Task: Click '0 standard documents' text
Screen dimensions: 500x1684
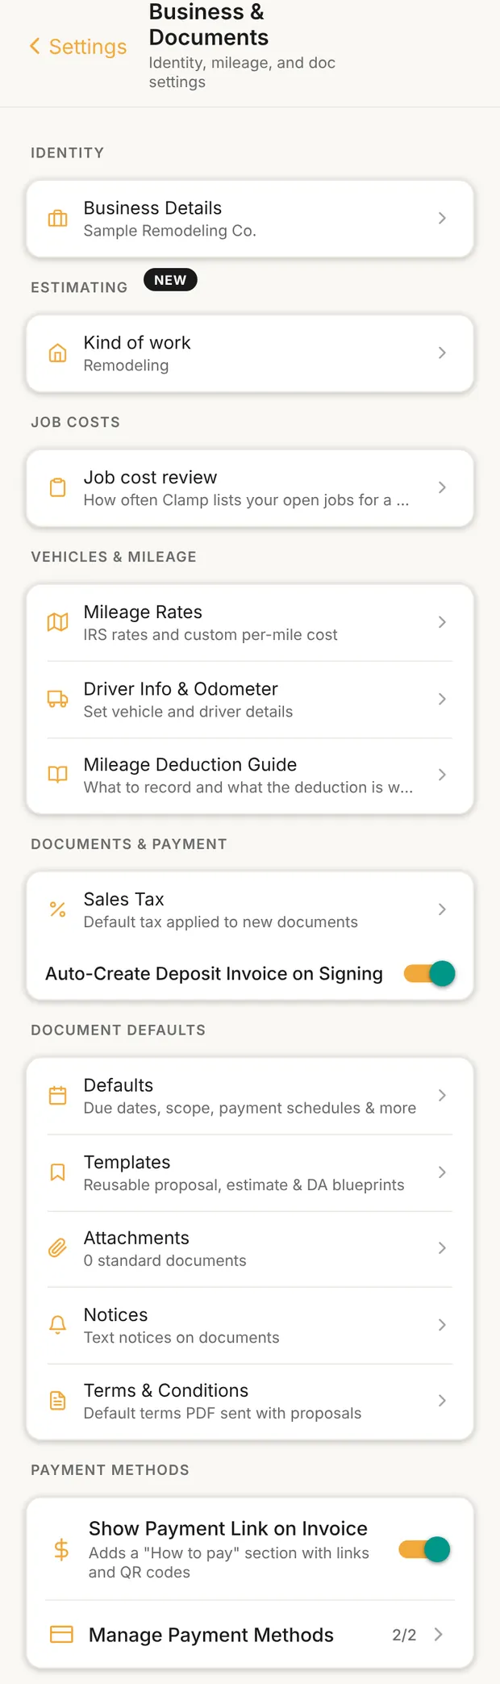Action: click(x=165, y=1261)
